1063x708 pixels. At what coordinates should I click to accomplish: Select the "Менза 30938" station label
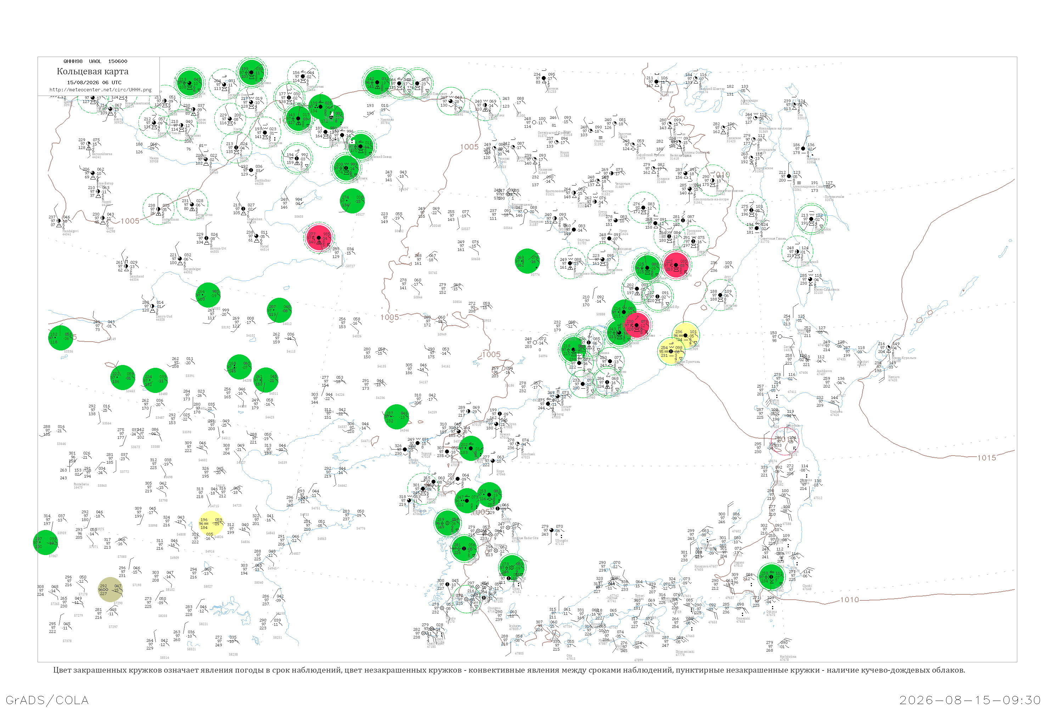pos(154,160)
